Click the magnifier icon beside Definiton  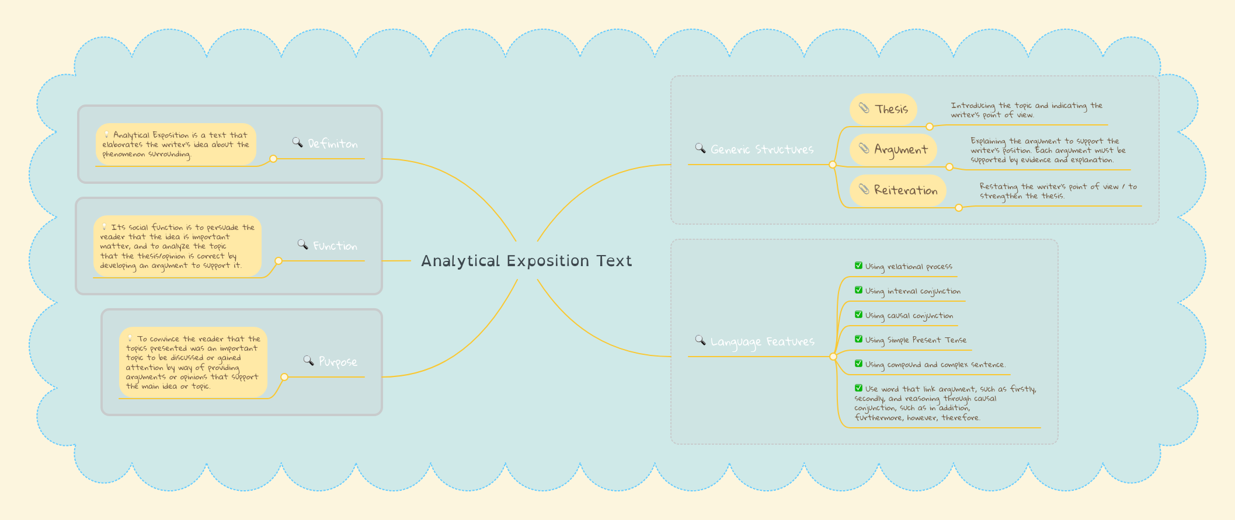(297, 142)
